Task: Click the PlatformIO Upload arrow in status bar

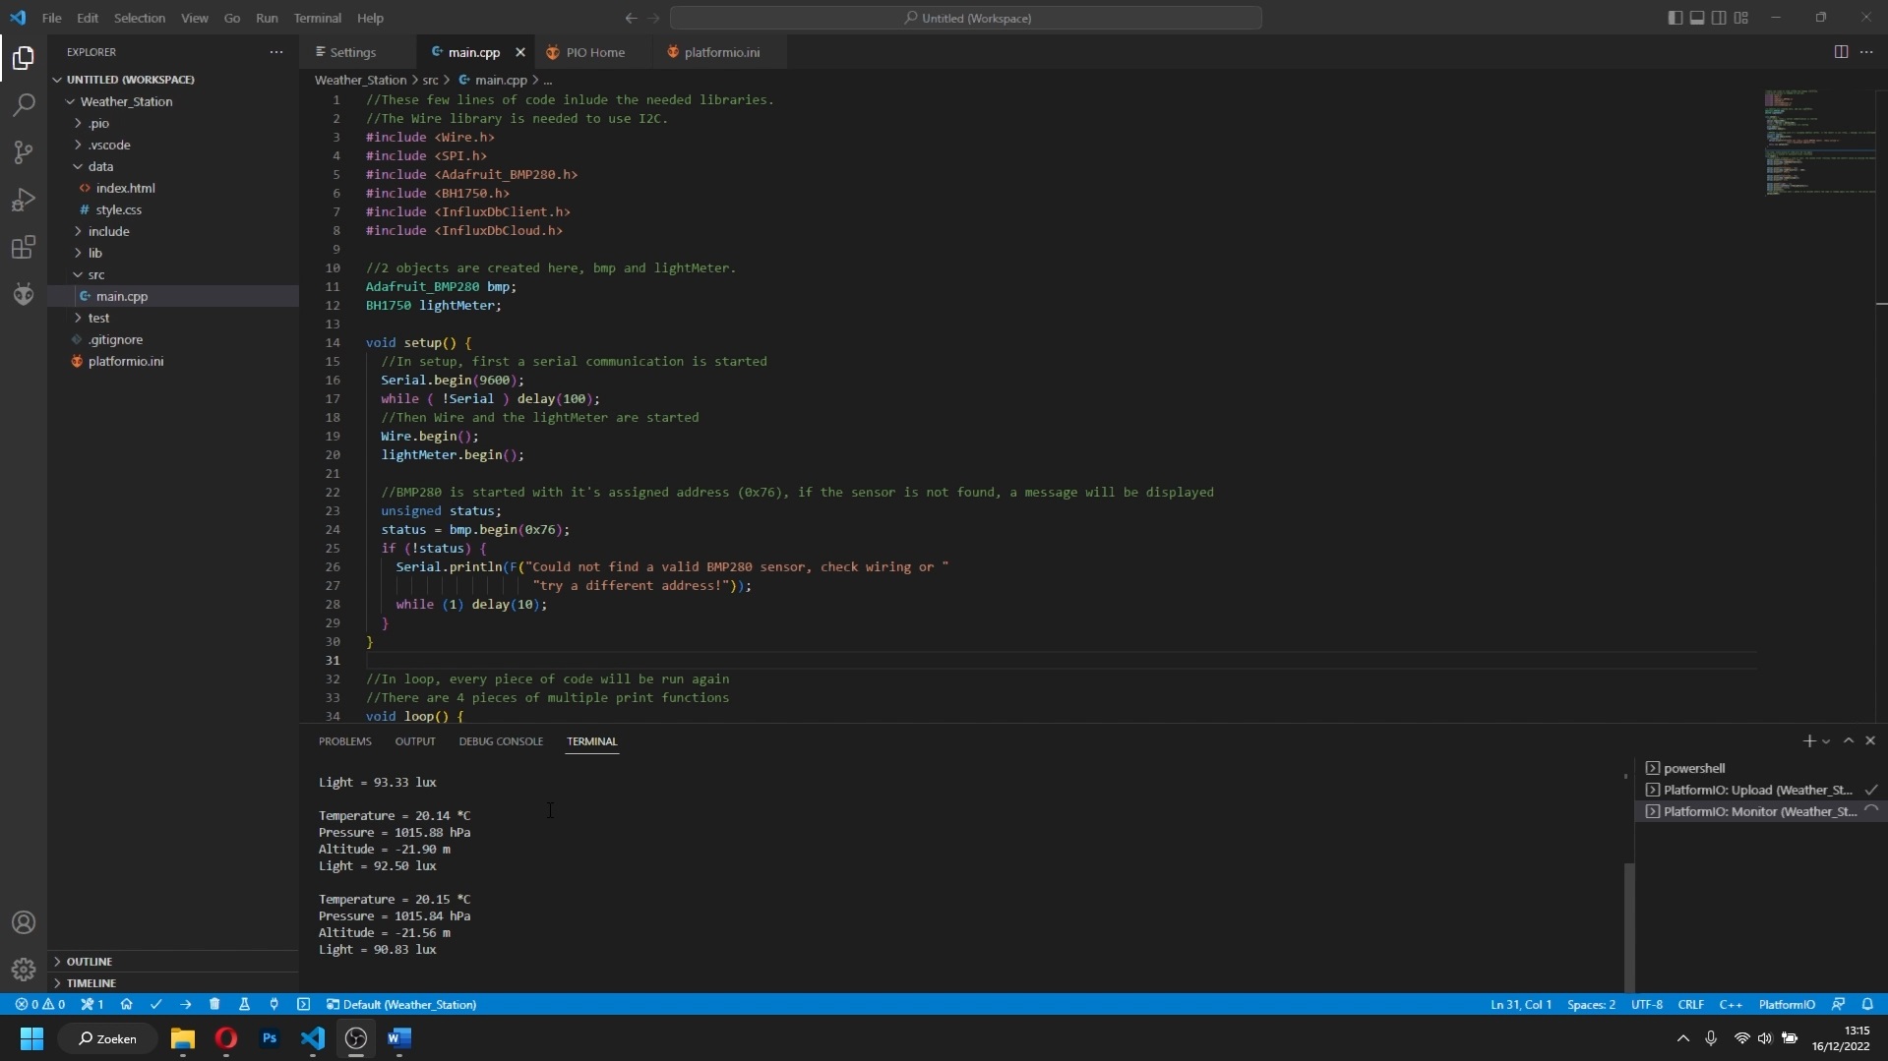Action: coord(185,1004)
